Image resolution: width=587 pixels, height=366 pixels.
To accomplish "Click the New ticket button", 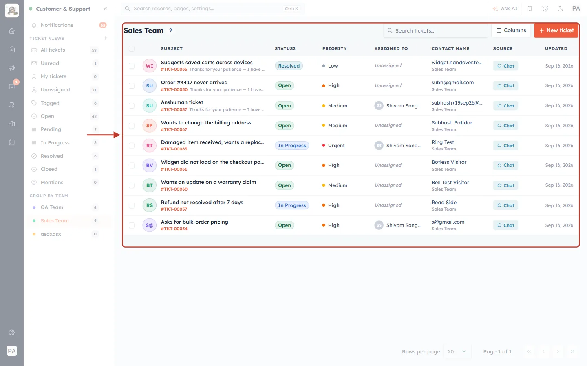I will (x=556, y=30).
